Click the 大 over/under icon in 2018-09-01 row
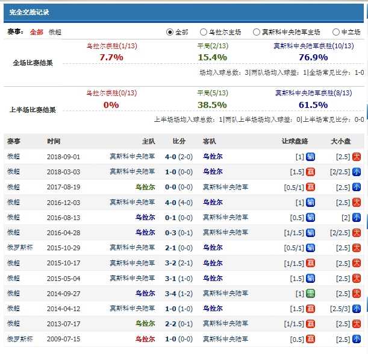This screenshot has height=354, width=368. [357, 157]
